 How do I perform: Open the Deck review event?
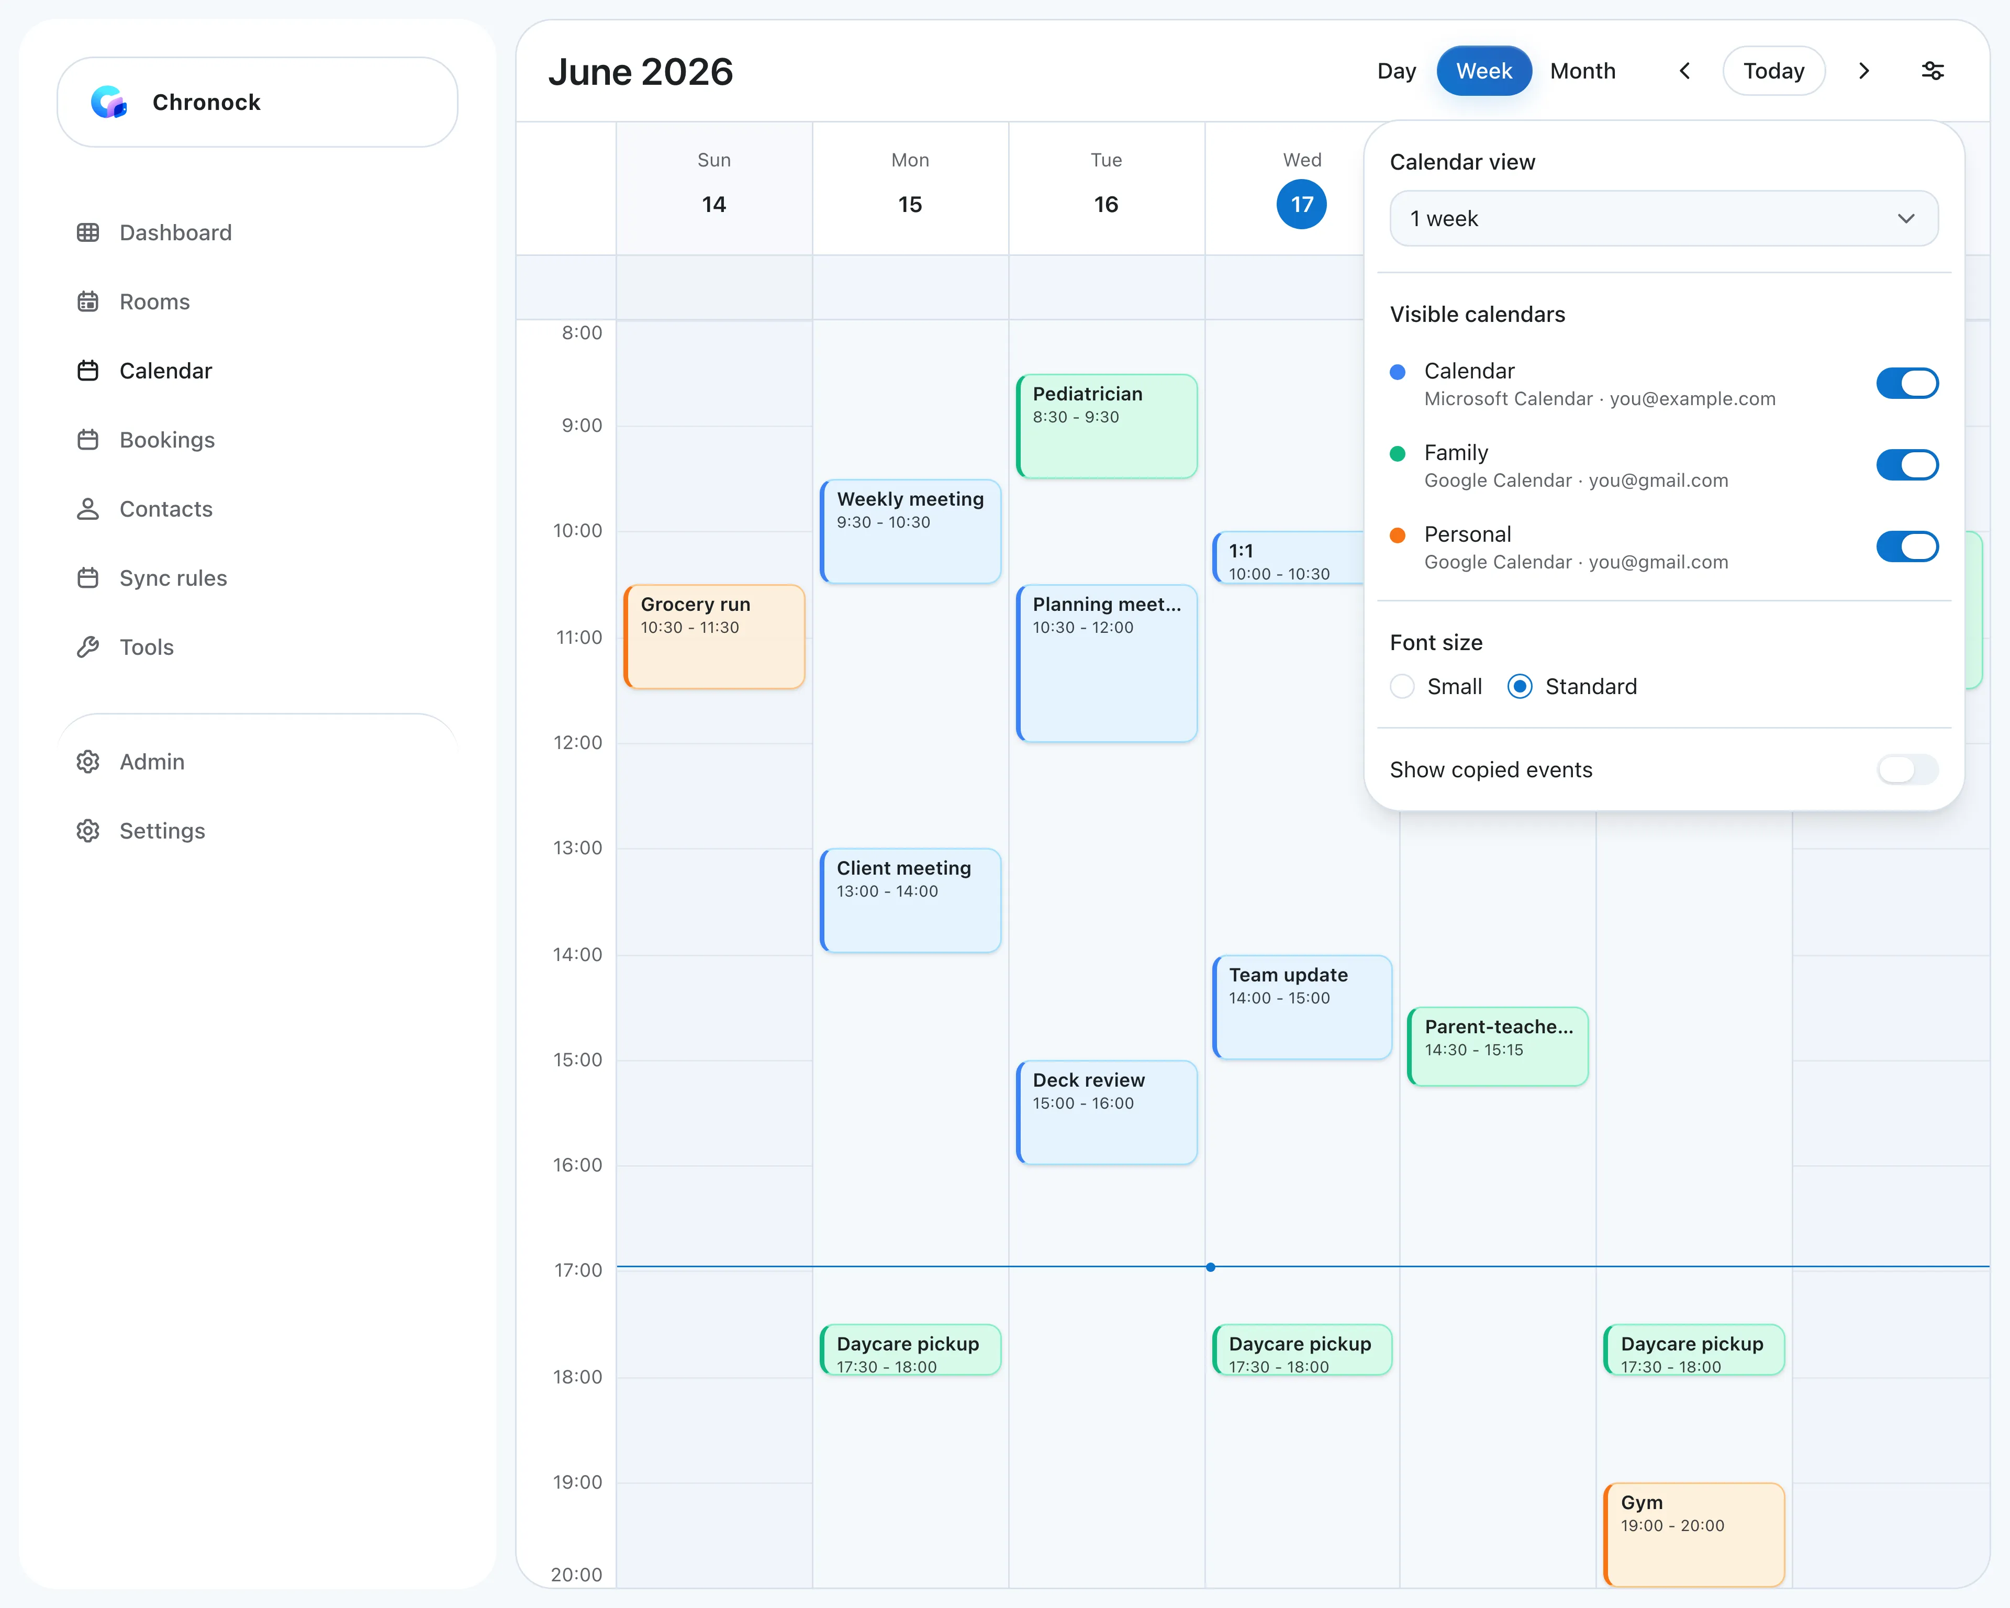click(x=1107, y=1112)
